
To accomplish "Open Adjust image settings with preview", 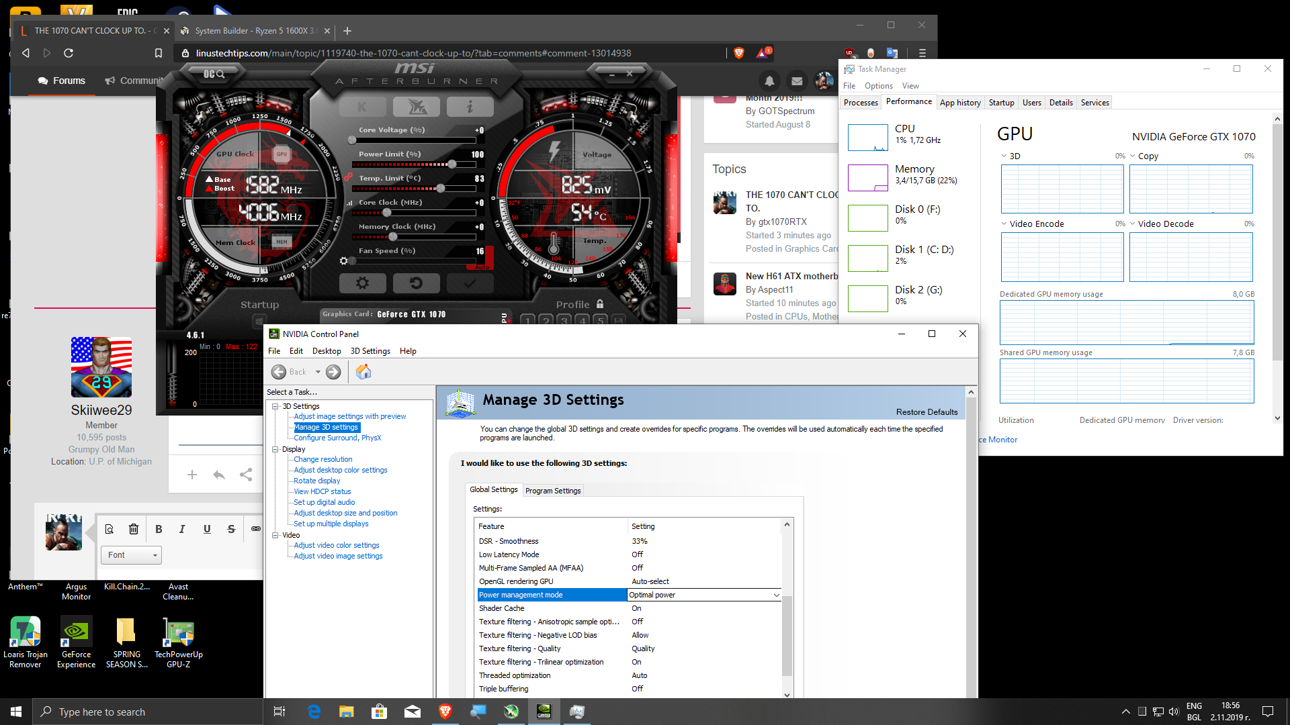I will click(349, 416).
